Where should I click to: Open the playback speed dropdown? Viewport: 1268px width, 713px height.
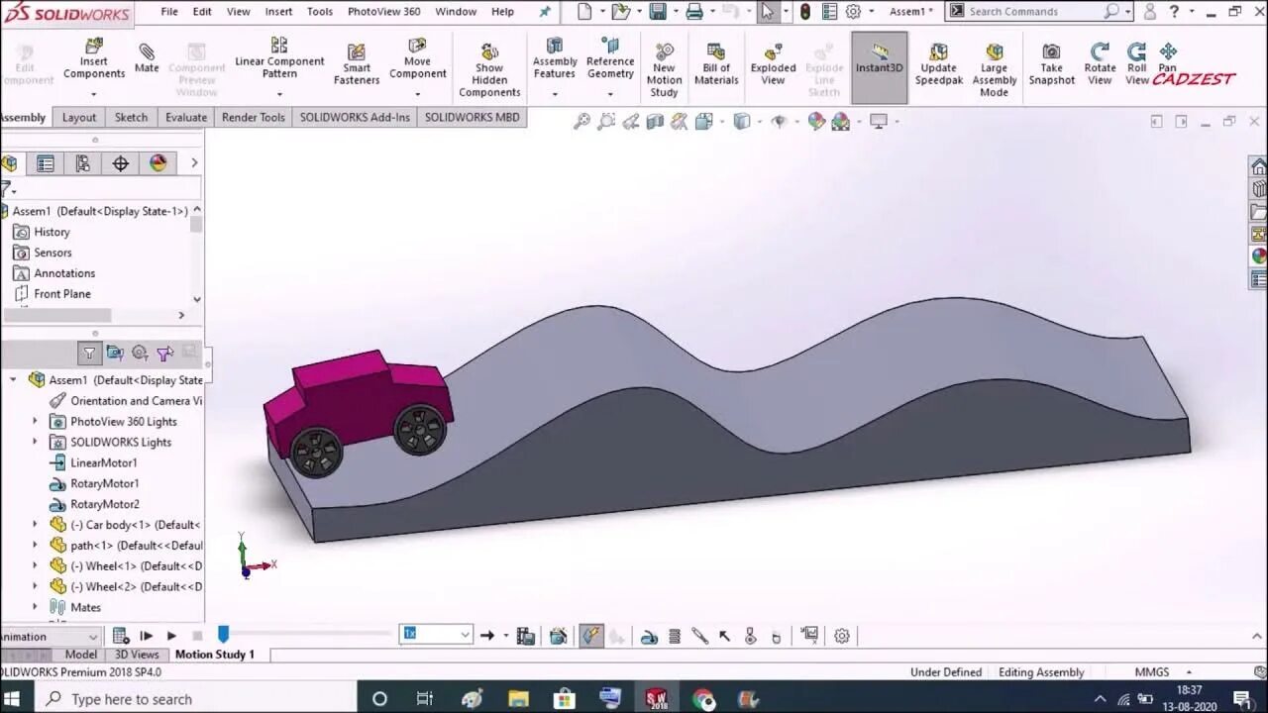click(x=464, y=635)
